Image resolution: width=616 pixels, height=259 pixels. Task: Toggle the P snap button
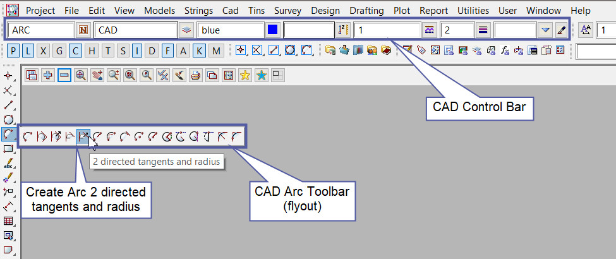(x=14, y=51)
